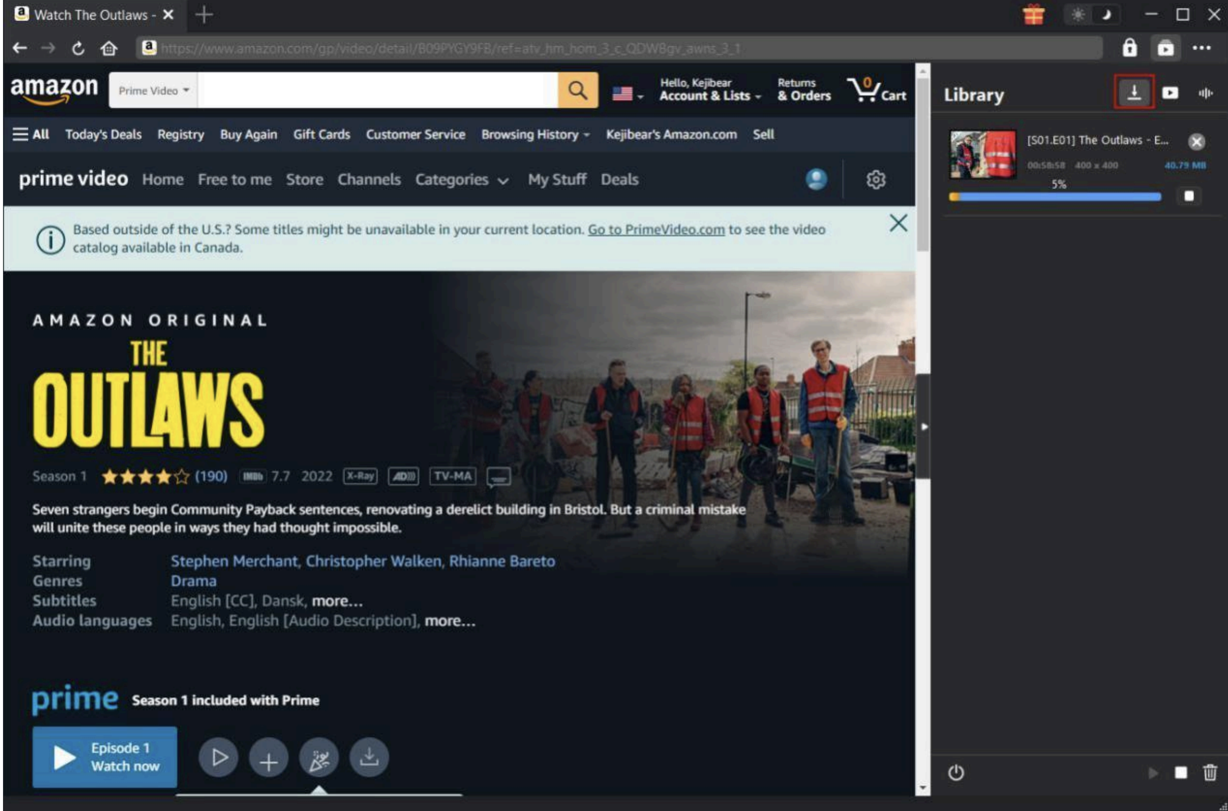Click the watch party icon button
This screenshot has width=1228, height=811.
pyautogui.click(x=318, y=758)
